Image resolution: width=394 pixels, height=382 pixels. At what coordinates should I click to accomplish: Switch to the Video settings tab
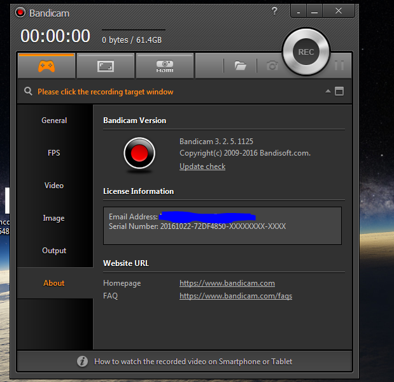tap(54, 186)
